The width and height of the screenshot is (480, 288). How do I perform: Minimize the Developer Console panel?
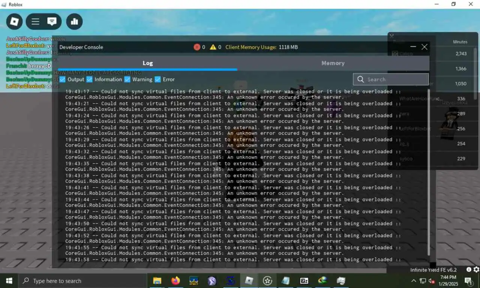[413, 47]
